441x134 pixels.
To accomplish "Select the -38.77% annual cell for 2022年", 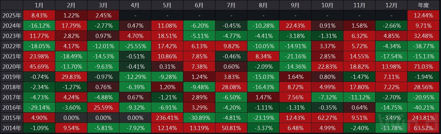I will [423, 46].
